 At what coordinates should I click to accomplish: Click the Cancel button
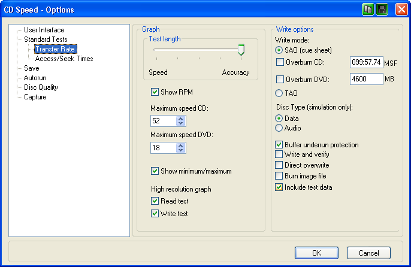point(368,253)
